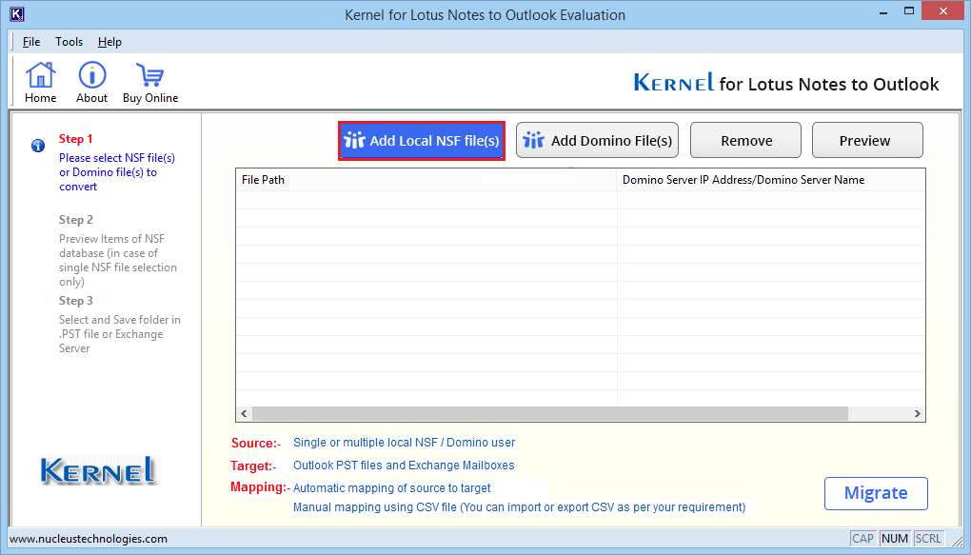
Task: Click www.nucleustechnologies.com in status bar
Action: [x=89, y=539]
